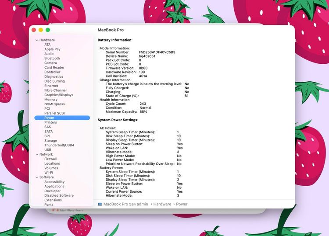This screenshot has width=329, height=236.
Task: Select NVMExpress in the sidebar
Action: tap(54, 104)
